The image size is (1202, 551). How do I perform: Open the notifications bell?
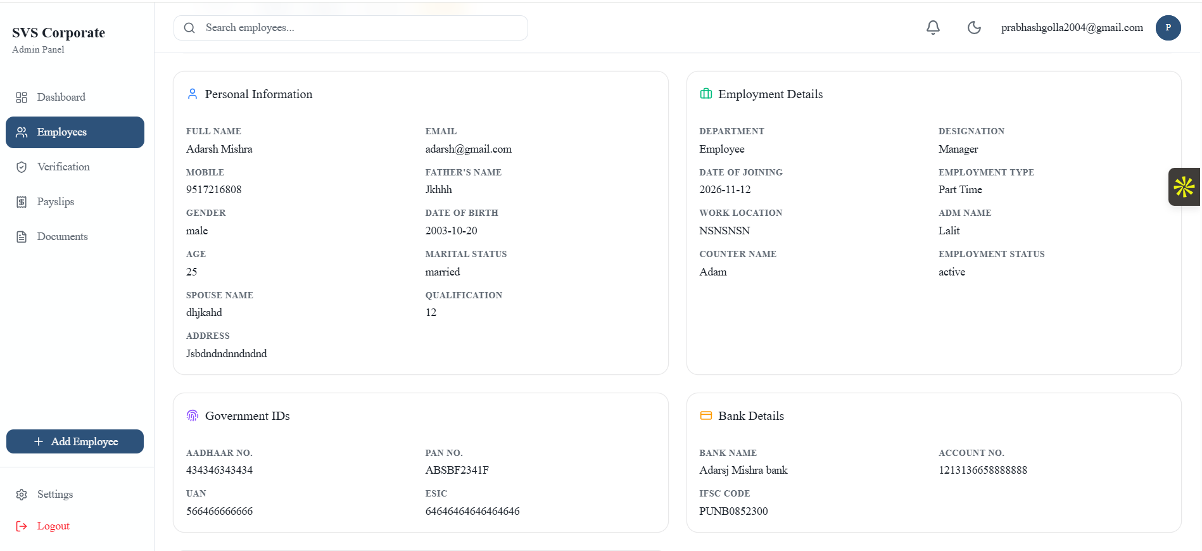tap(933, 27)
